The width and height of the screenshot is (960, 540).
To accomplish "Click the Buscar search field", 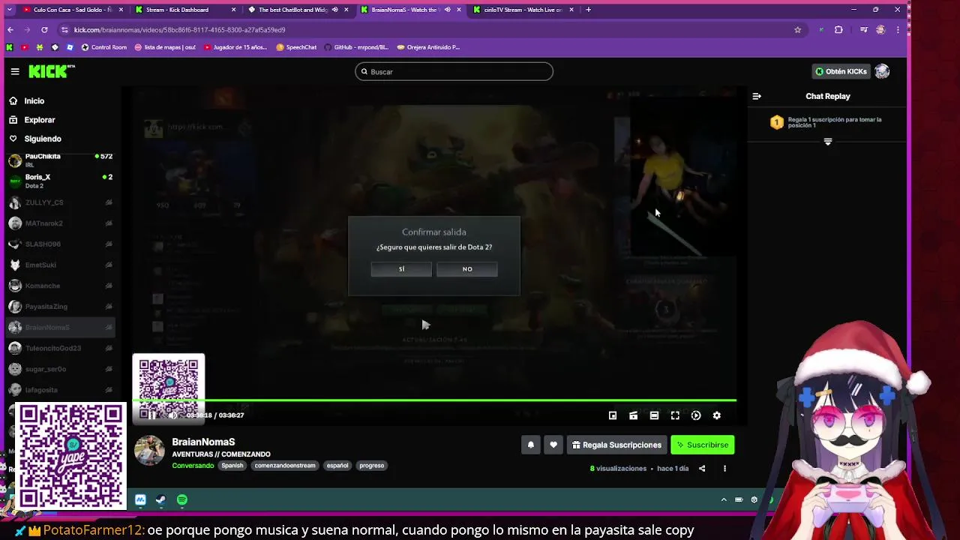I will coord(454,71).
